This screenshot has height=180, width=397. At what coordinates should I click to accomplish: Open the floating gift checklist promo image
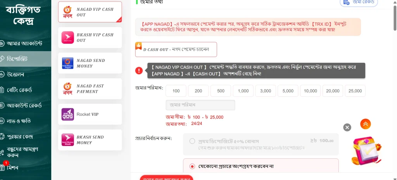[366, 151]
